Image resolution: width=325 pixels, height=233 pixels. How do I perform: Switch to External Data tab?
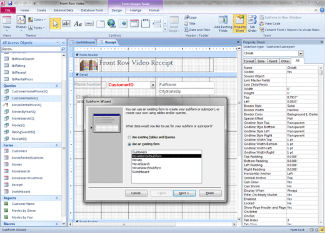click(x=64, y=10)
